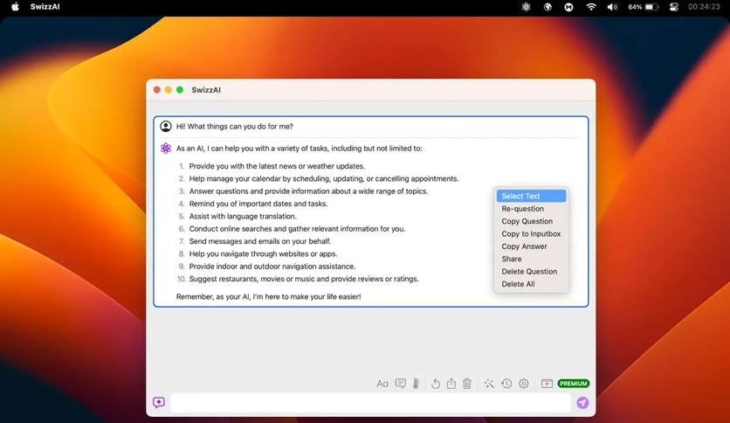Open the Apple menu

(x=15, y=6)
